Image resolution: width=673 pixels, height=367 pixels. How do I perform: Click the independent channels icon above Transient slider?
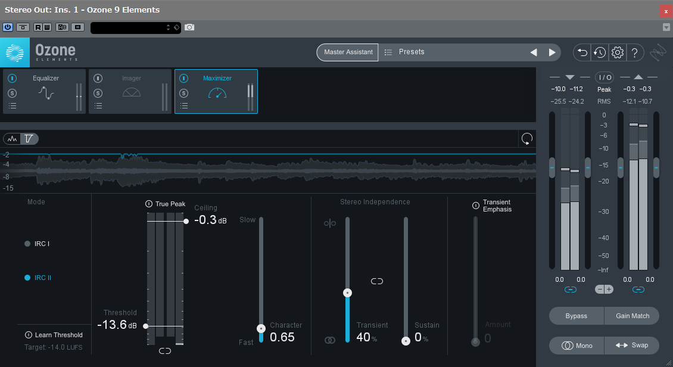tap(329, 223)
